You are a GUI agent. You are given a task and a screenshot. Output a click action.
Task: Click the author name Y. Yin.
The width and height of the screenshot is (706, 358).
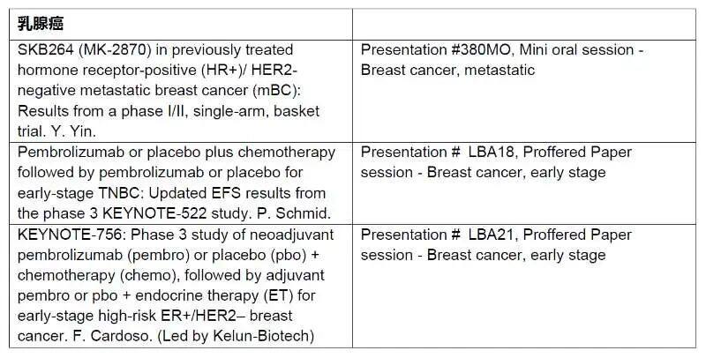pos(76,131)
